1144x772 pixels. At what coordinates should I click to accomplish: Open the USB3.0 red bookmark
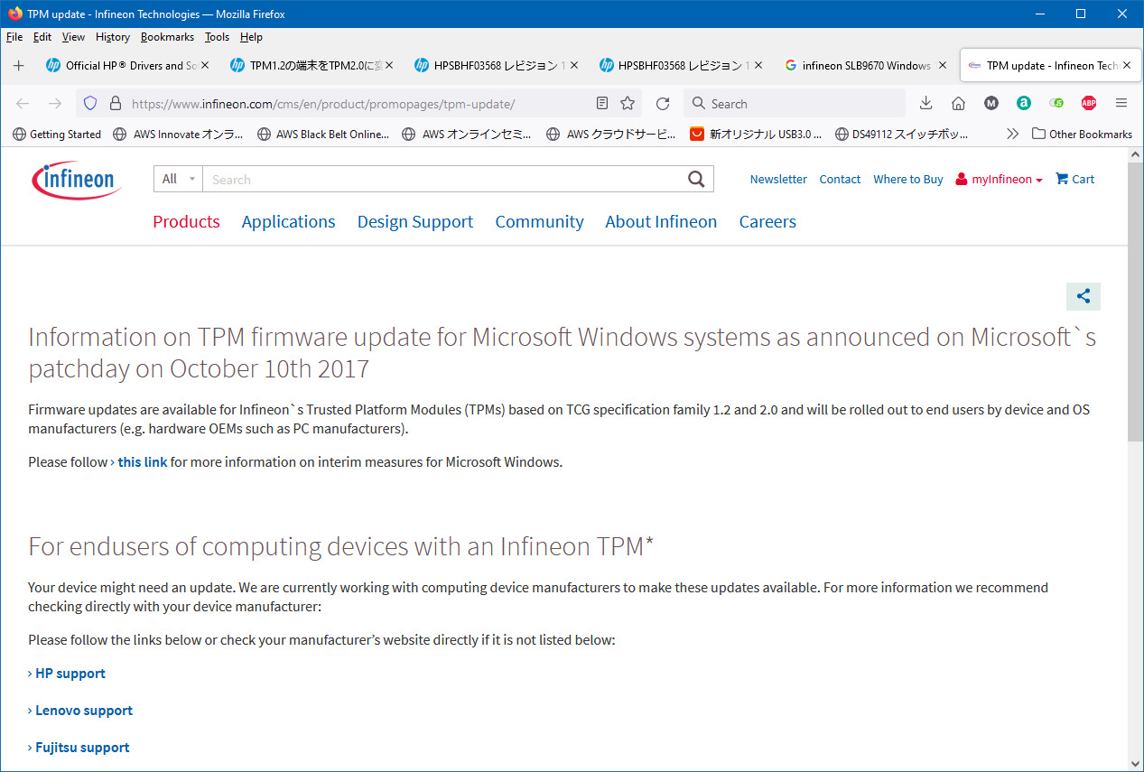(x=756, y=134)
